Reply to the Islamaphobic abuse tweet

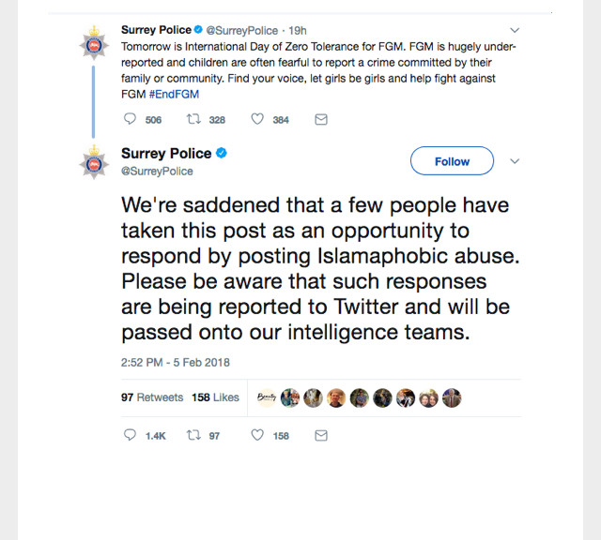tap(130, 436)
